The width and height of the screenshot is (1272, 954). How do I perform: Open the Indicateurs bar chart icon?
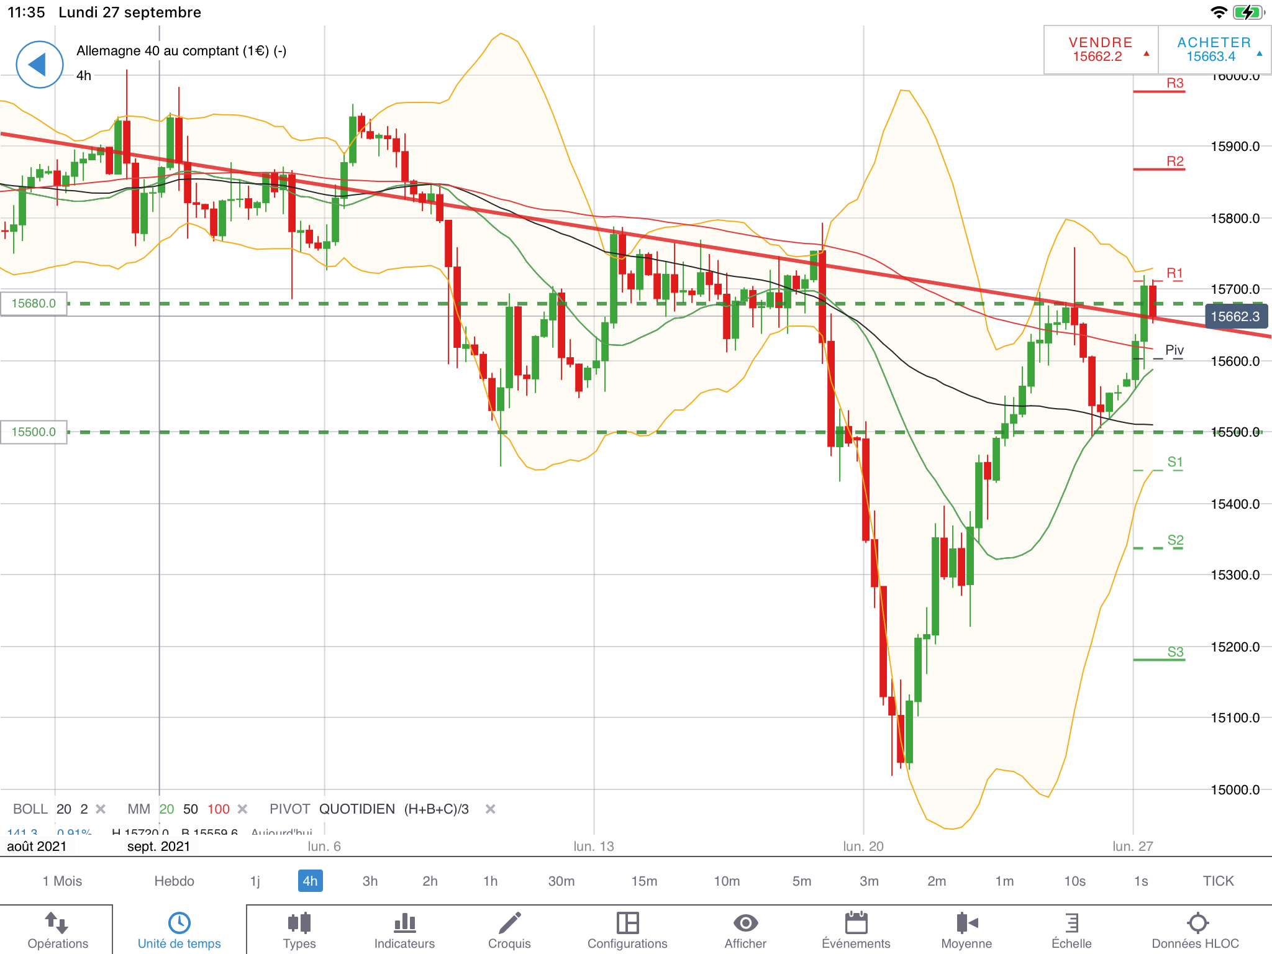click(404, 924)
